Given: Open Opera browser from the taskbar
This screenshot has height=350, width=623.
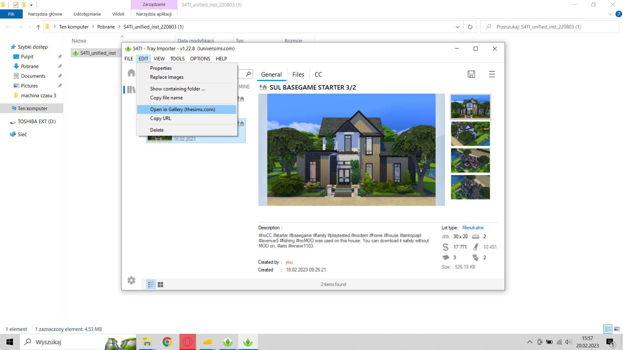Looking at the screenshot, I should click(188, 342).
